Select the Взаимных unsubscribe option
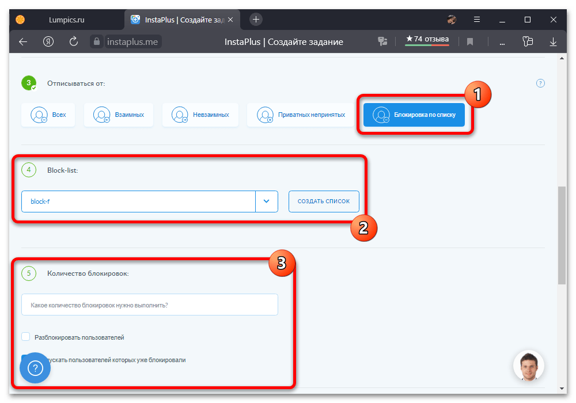576x403 pixels. pos(120,115)
